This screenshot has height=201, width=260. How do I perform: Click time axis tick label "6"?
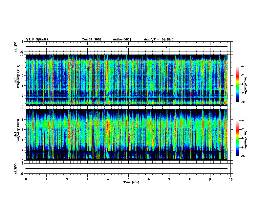(149, 179)
